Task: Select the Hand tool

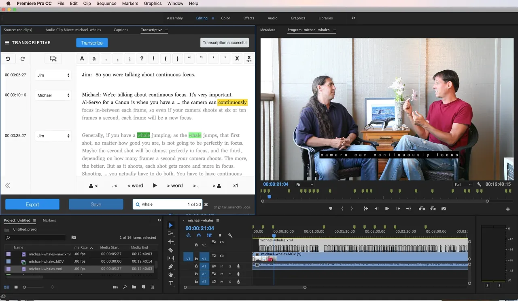Action: point(171,275)
